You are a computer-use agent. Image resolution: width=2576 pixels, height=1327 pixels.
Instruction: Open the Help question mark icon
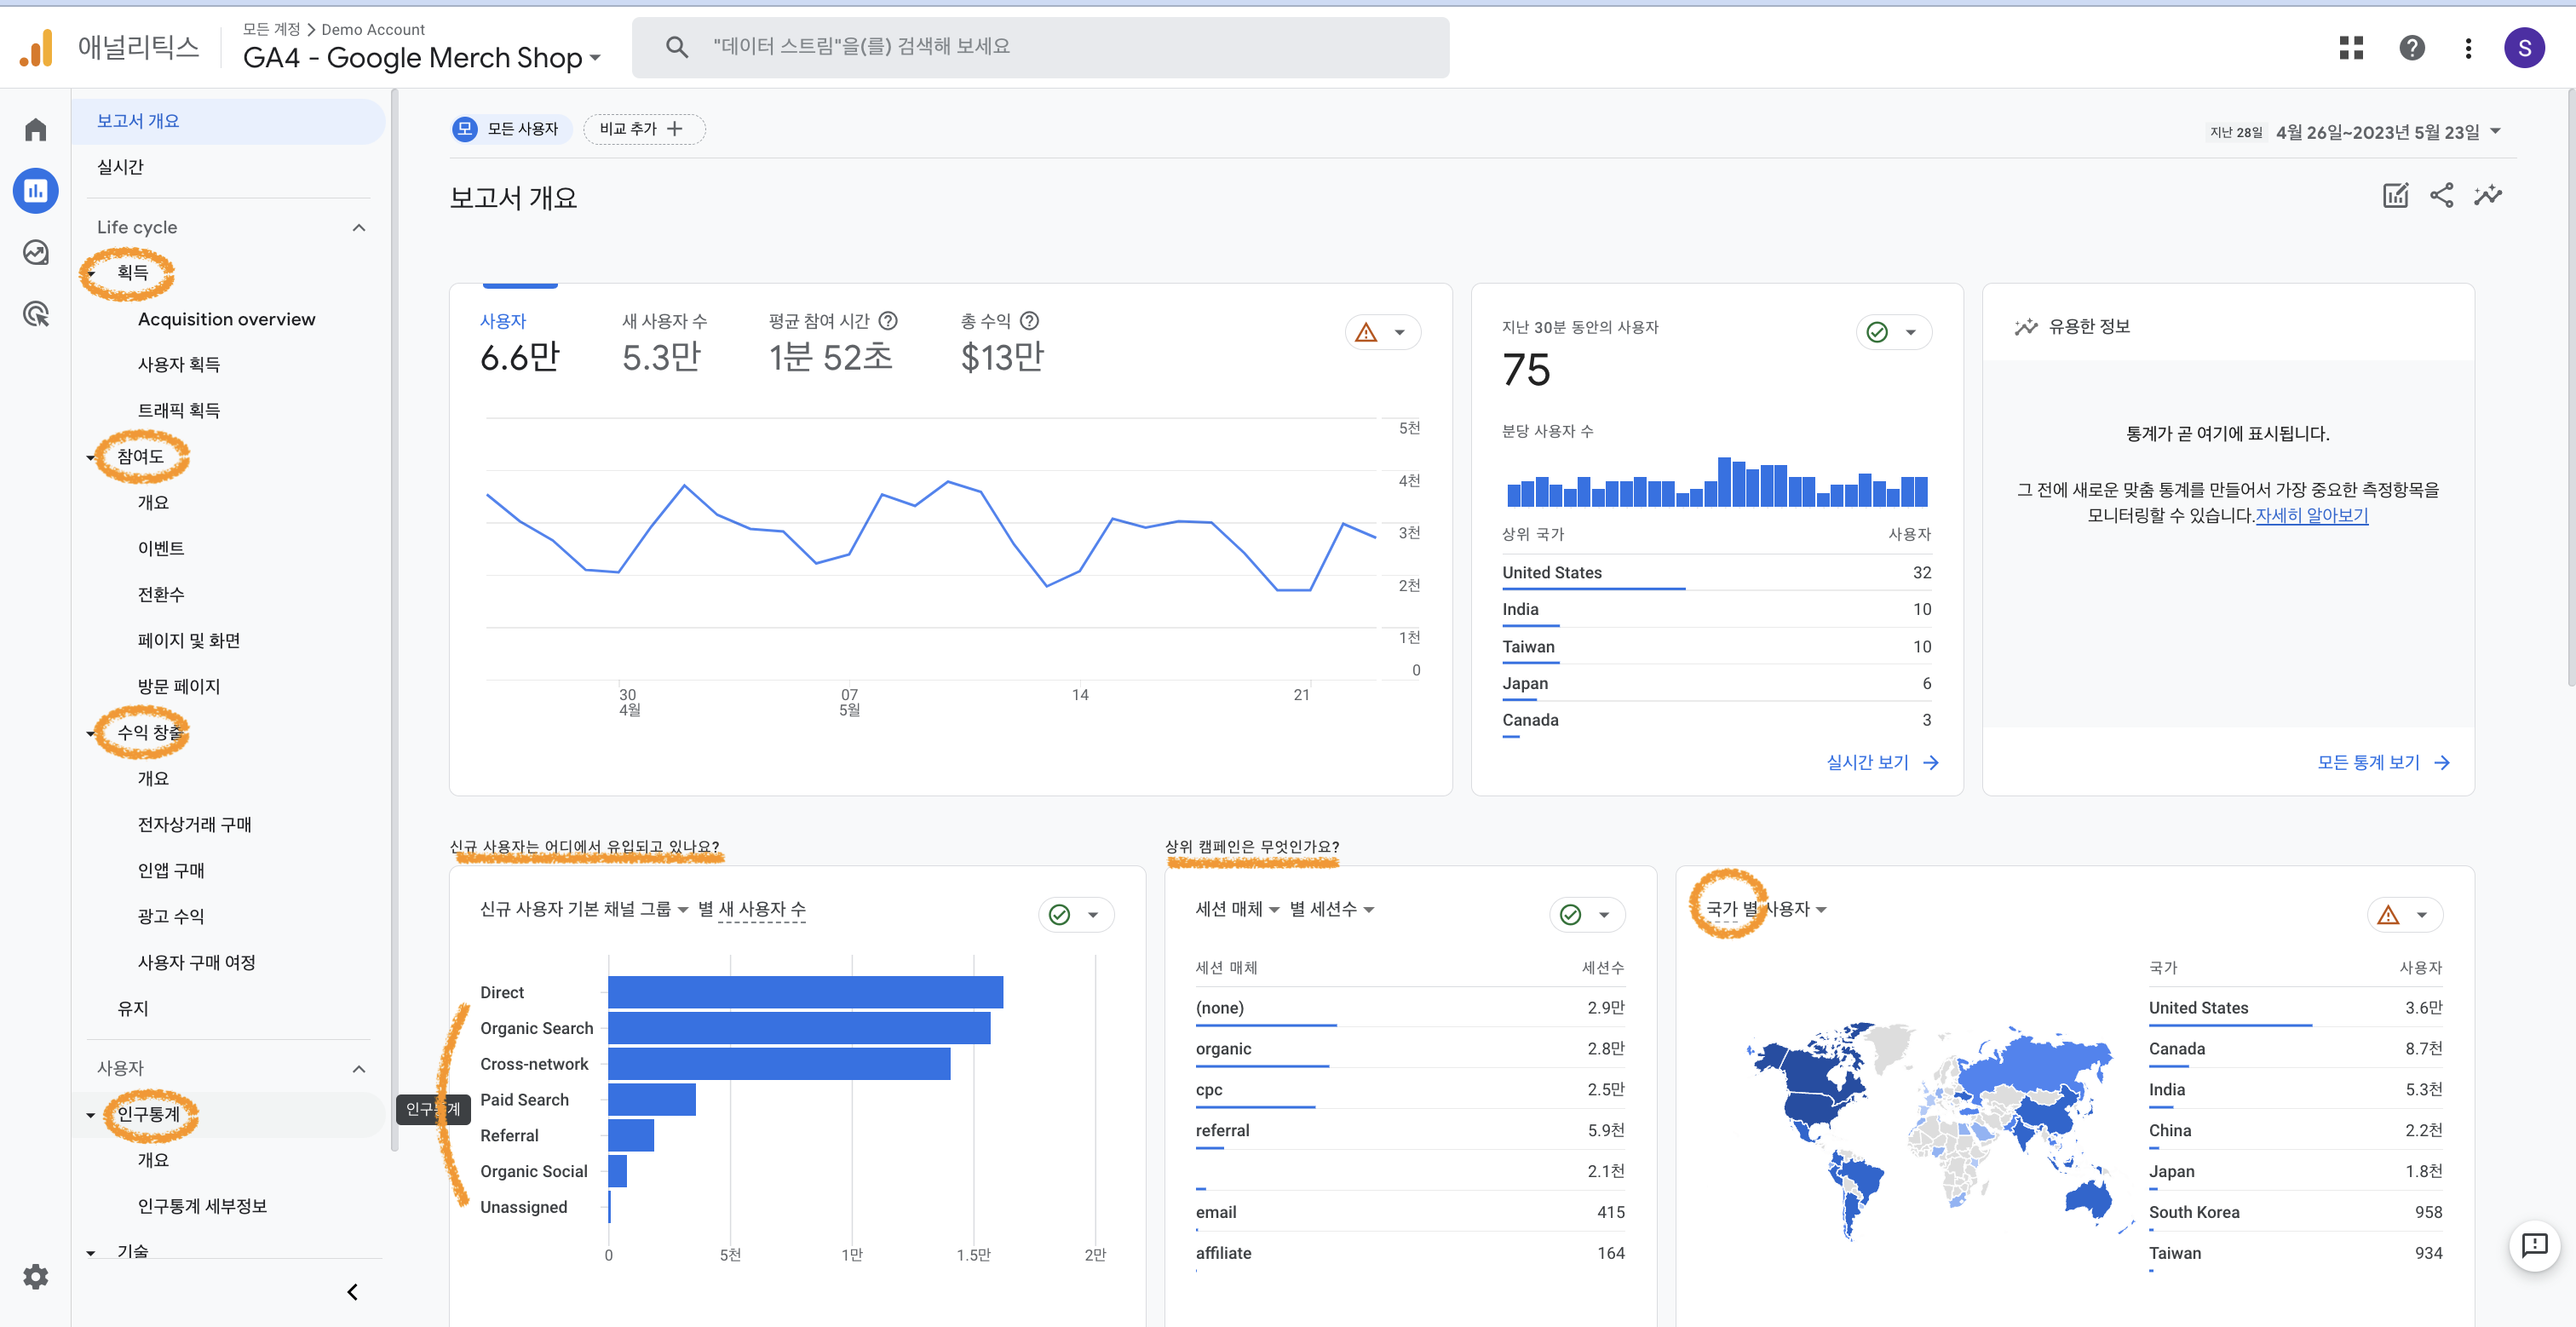coord(2411,47)
